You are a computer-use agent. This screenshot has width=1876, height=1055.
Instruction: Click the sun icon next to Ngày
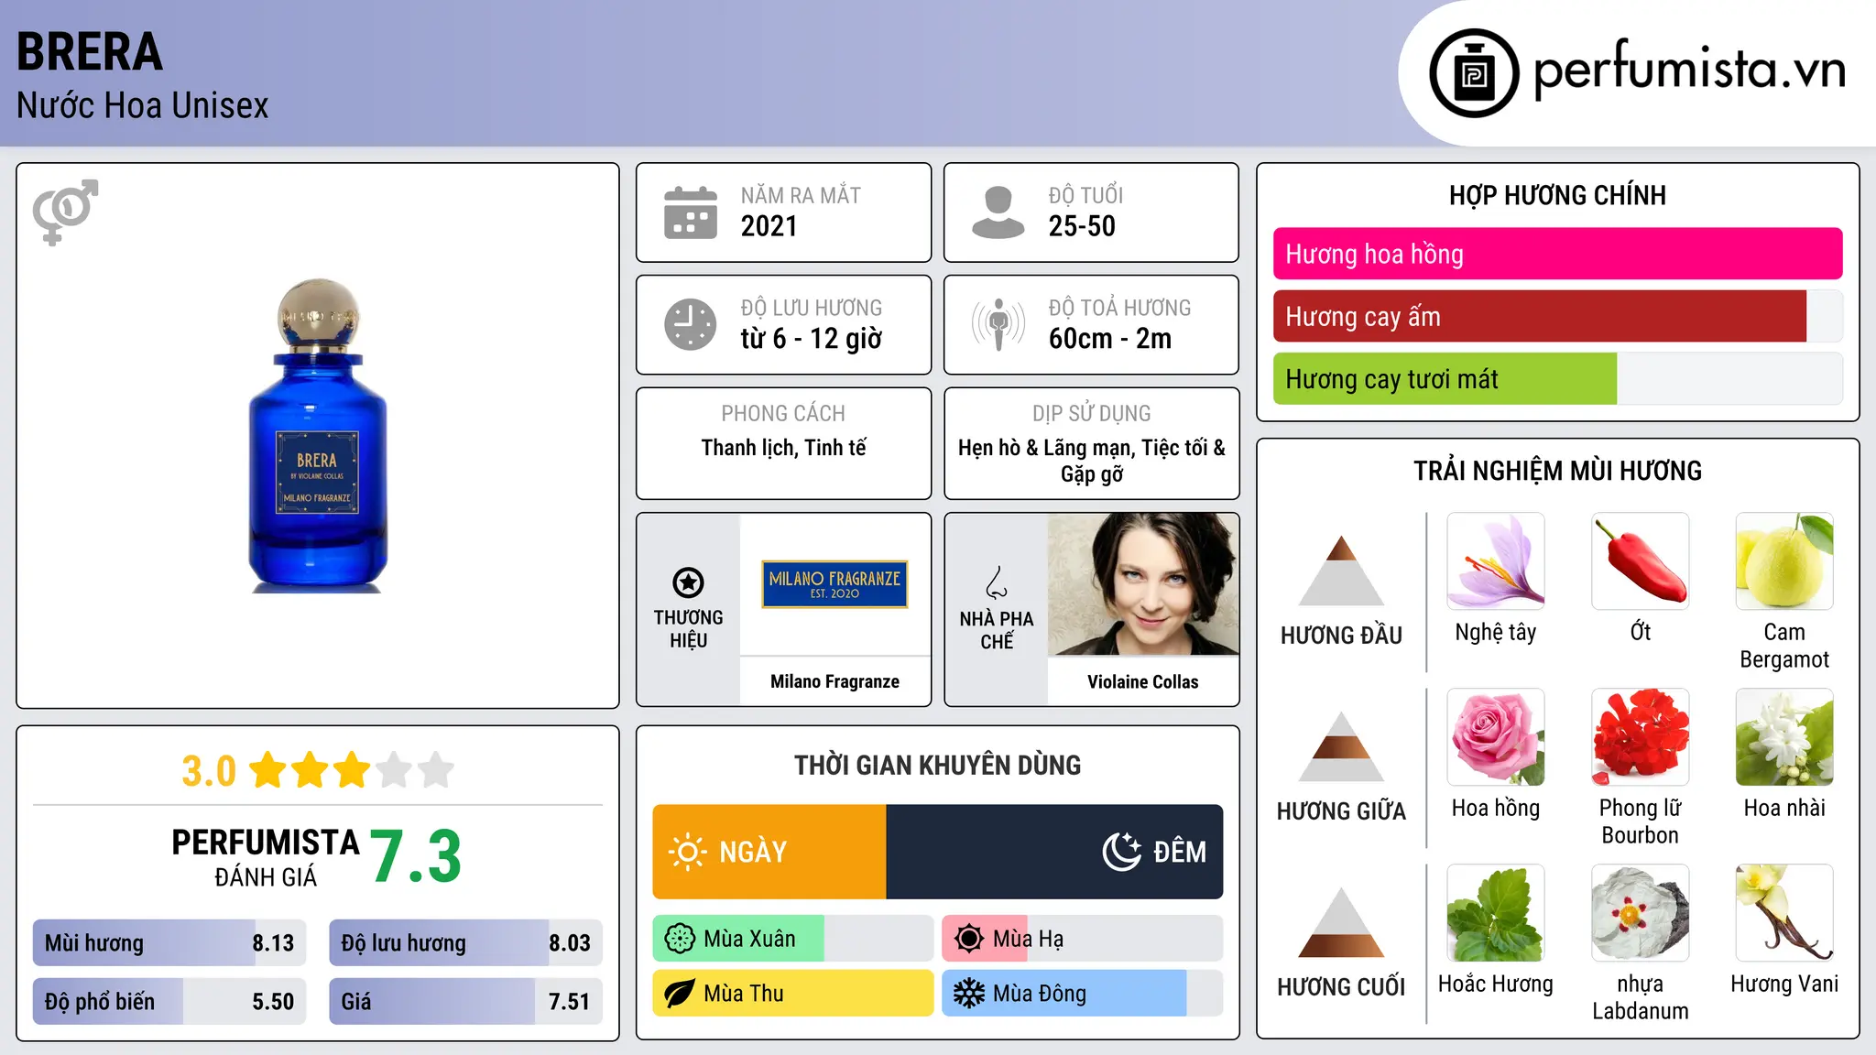(x=688, y=852)
